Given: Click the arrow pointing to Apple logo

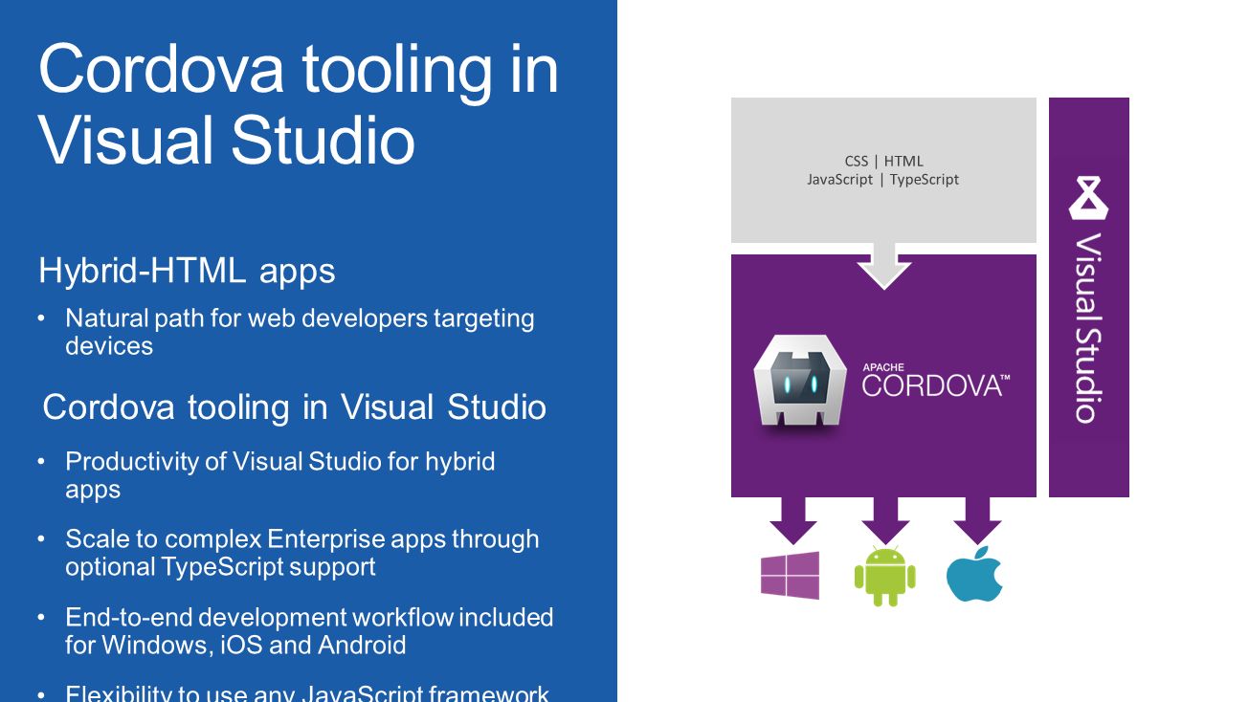Looking at the screenshot, I should (x=977, y=521).
